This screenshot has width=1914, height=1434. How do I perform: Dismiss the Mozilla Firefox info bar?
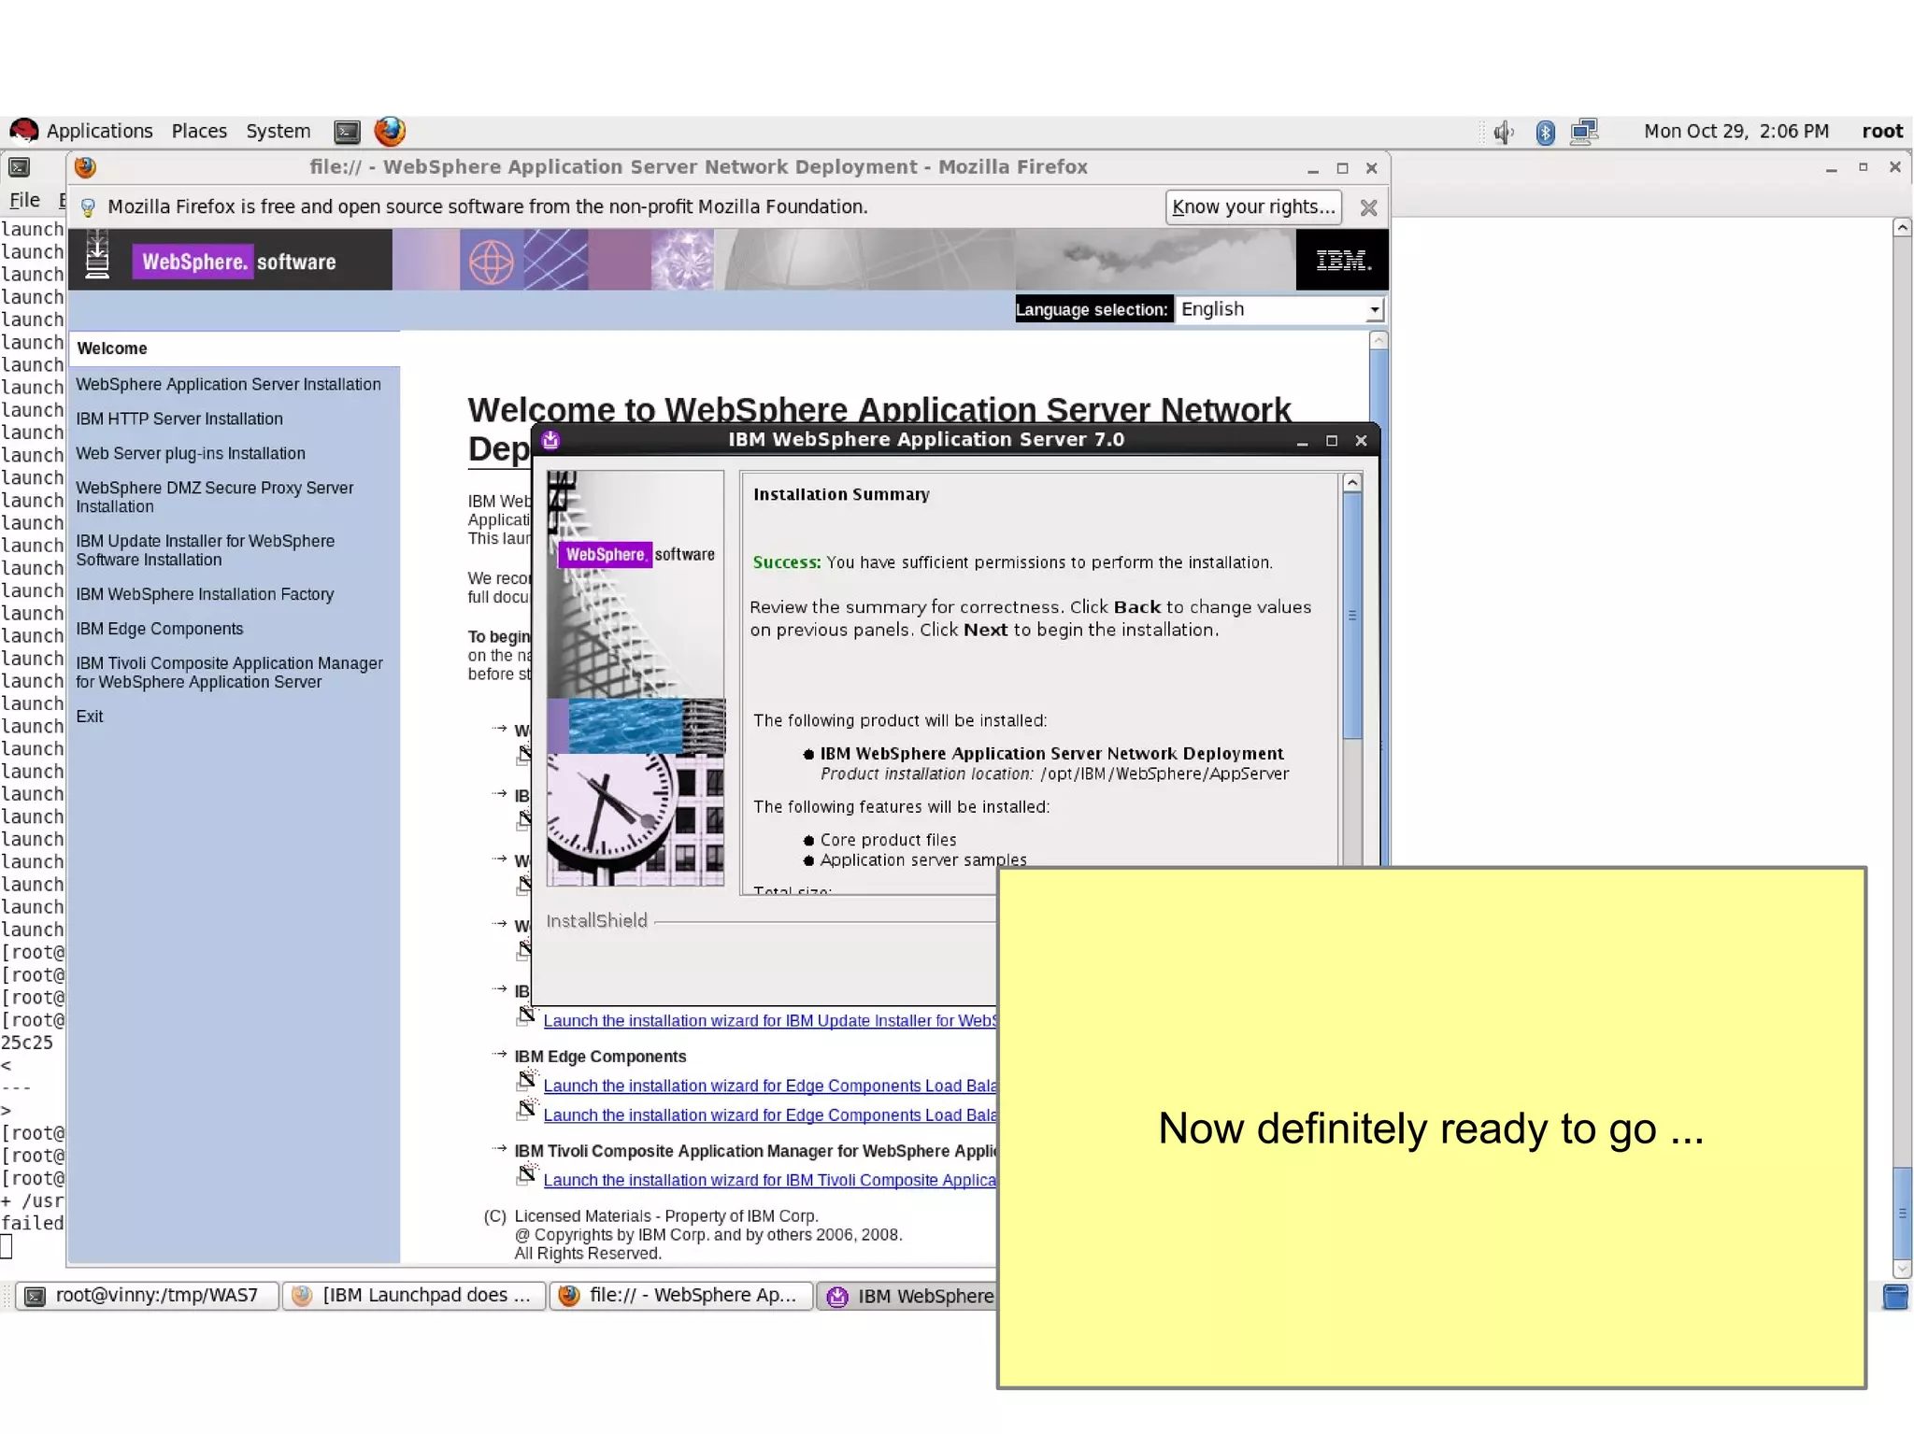pos(1368,207)
